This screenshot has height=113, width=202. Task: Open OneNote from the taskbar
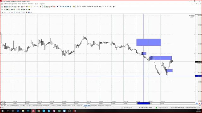[x=54, y=111]
